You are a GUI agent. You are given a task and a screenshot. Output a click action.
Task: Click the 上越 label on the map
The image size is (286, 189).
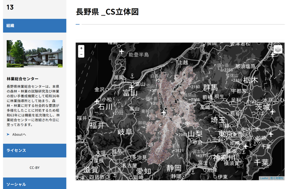tap(183, 62)
